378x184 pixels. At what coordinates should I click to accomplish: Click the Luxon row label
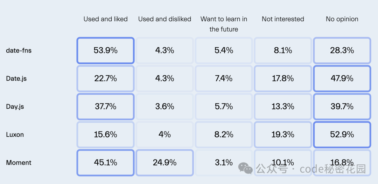(15, 135)
